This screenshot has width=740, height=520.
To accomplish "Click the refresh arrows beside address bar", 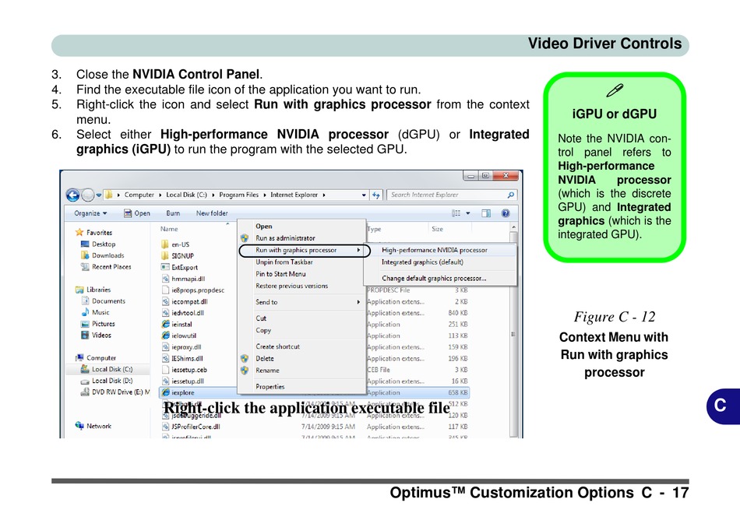I will pyautogui.click(x=375, y=195).
